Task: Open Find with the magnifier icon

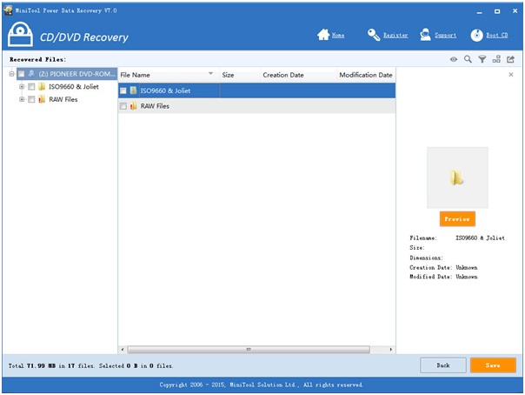Action: [468, 59]
